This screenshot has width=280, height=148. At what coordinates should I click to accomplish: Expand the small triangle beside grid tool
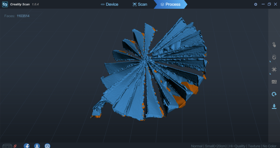[270, 74]
